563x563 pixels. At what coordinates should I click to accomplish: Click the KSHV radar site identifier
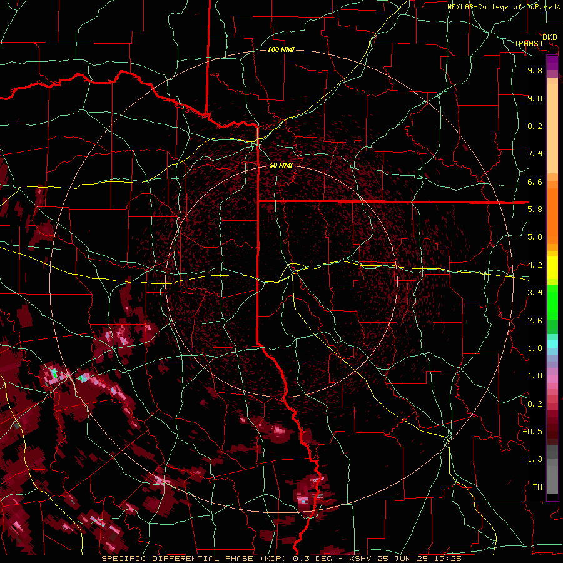tap(360, 559)
